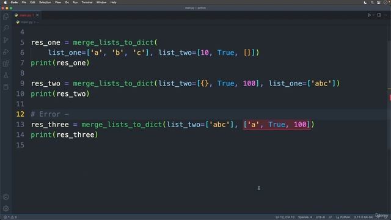Open the Extensions view
The image size is (391, 220).
6,64
